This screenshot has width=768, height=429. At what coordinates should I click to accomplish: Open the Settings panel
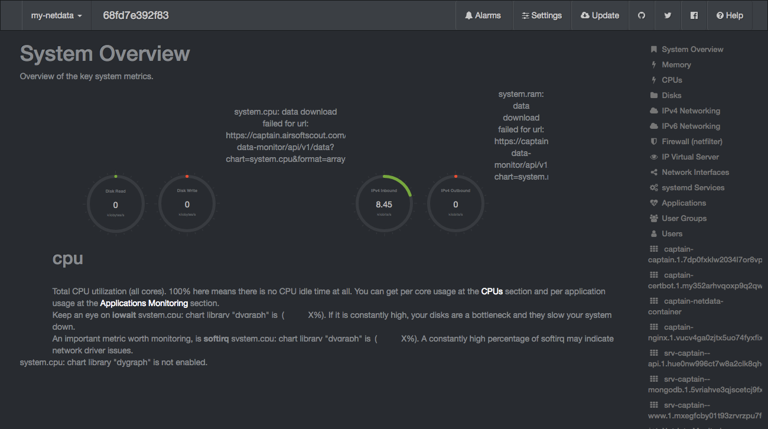[x=542, y=15]
